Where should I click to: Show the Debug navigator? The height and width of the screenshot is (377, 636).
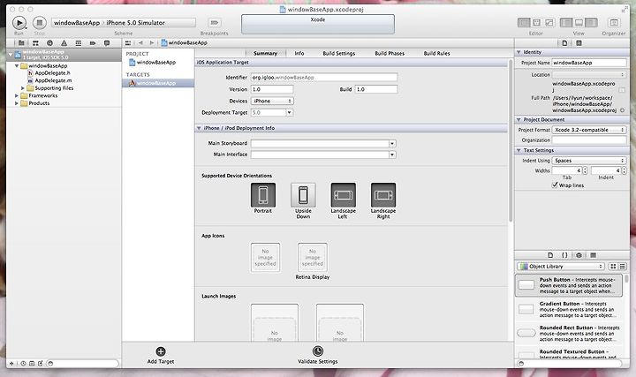[x=79, y=43]
